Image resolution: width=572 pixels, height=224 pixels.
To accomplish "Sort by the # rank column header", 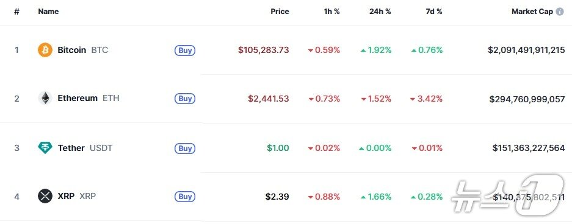I will point(16,12).
